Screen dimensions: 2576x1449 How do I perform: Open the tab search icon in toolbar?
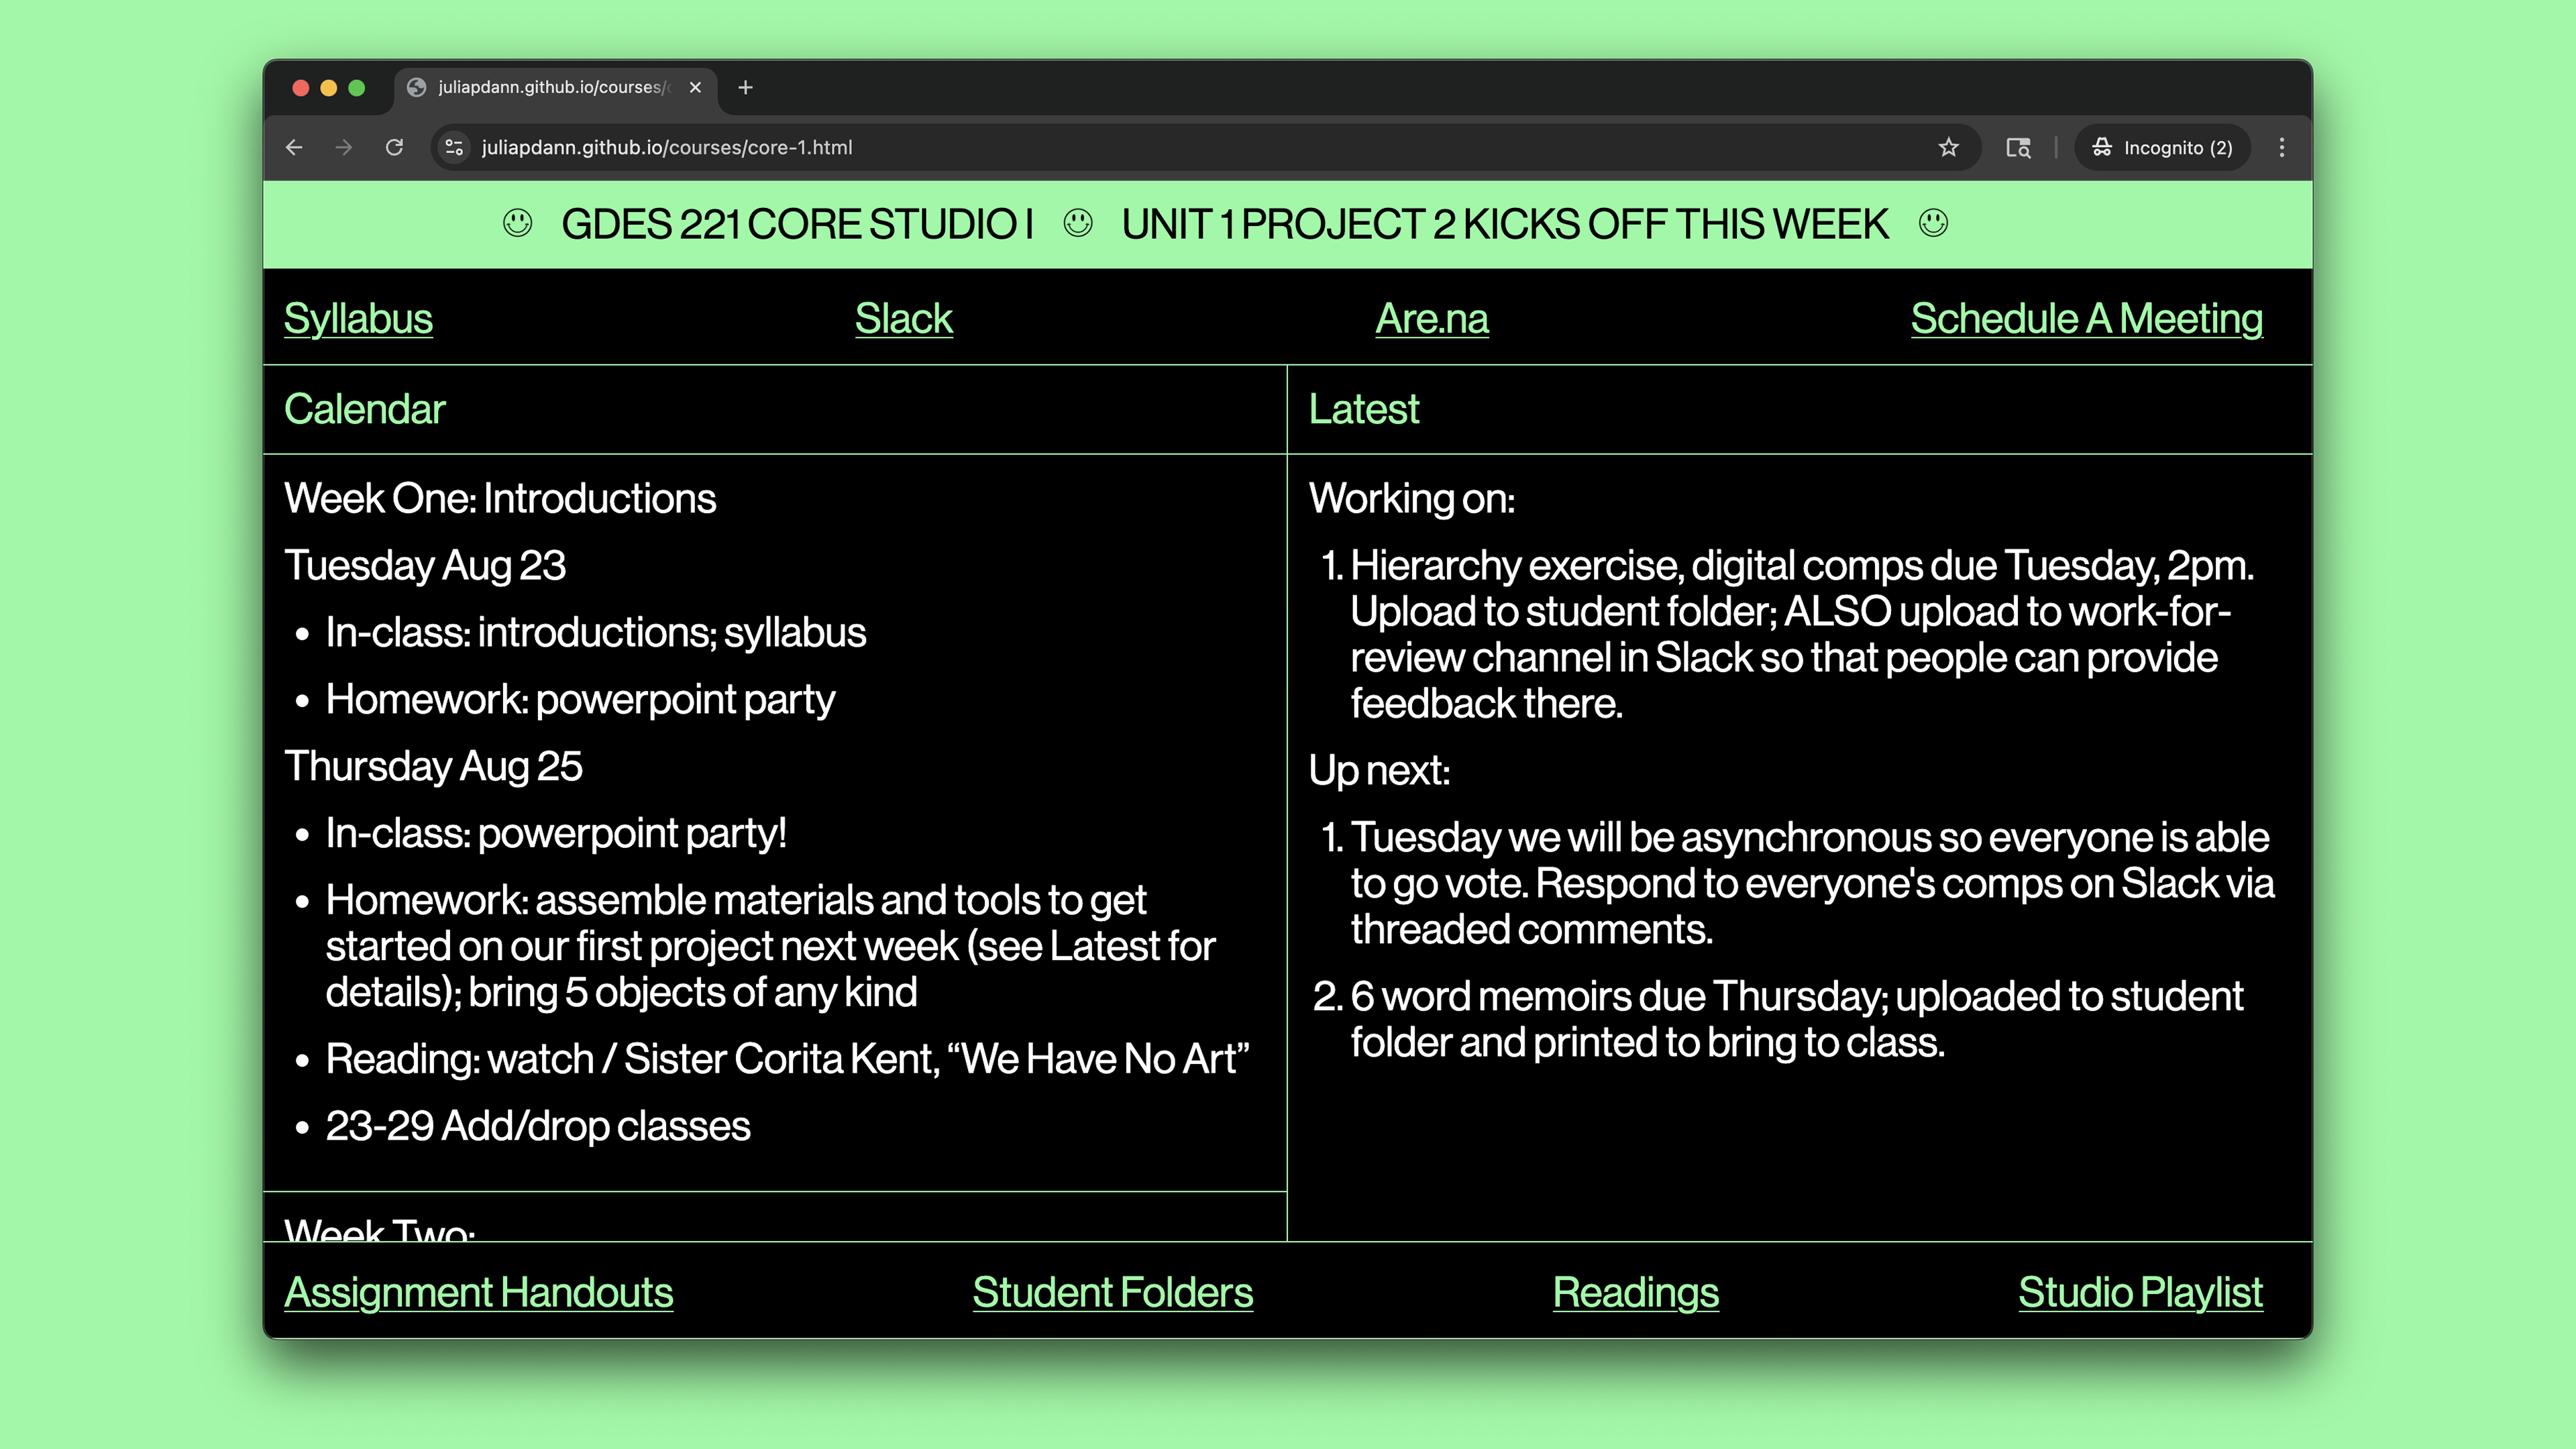pos(2018,147)
